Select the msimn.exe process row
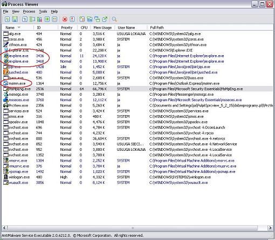This screenshot has height=240, width=275. point(137,83)
